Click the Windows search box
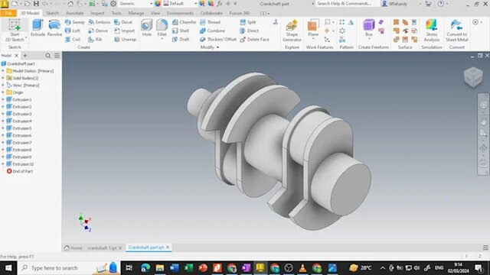490x275 pixels. 69,268
